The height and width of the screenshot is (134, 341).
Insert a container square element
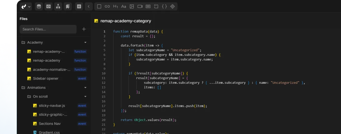tap(99, 6)
